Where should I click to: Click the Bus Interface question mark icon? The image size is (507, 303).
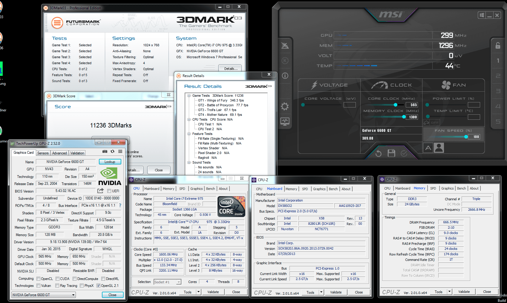coord(120,205)
